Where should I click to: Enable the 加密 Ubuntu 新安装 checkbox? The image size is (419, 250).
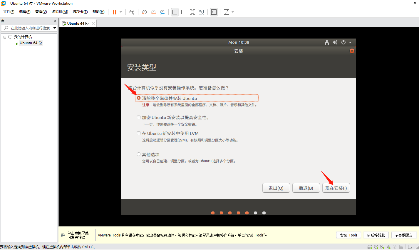pyautogui.click(x=138, y=117)
